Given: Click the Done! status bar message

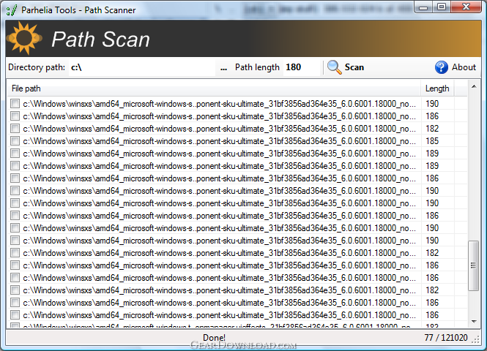Looking at the screenshot, I should [214, 337].
